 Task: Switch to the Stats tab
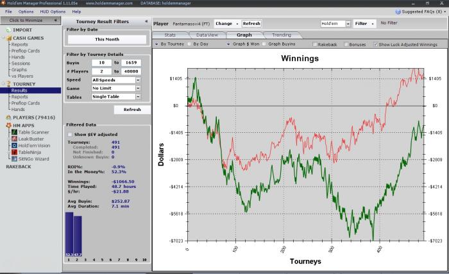[x=170, y=35]
